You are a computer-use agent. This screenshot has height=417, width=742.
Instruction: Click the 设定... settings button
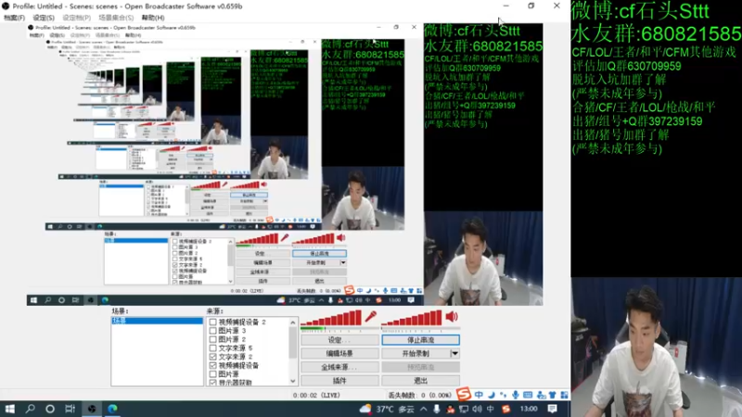pyautogui.click(x=339, y=340)
